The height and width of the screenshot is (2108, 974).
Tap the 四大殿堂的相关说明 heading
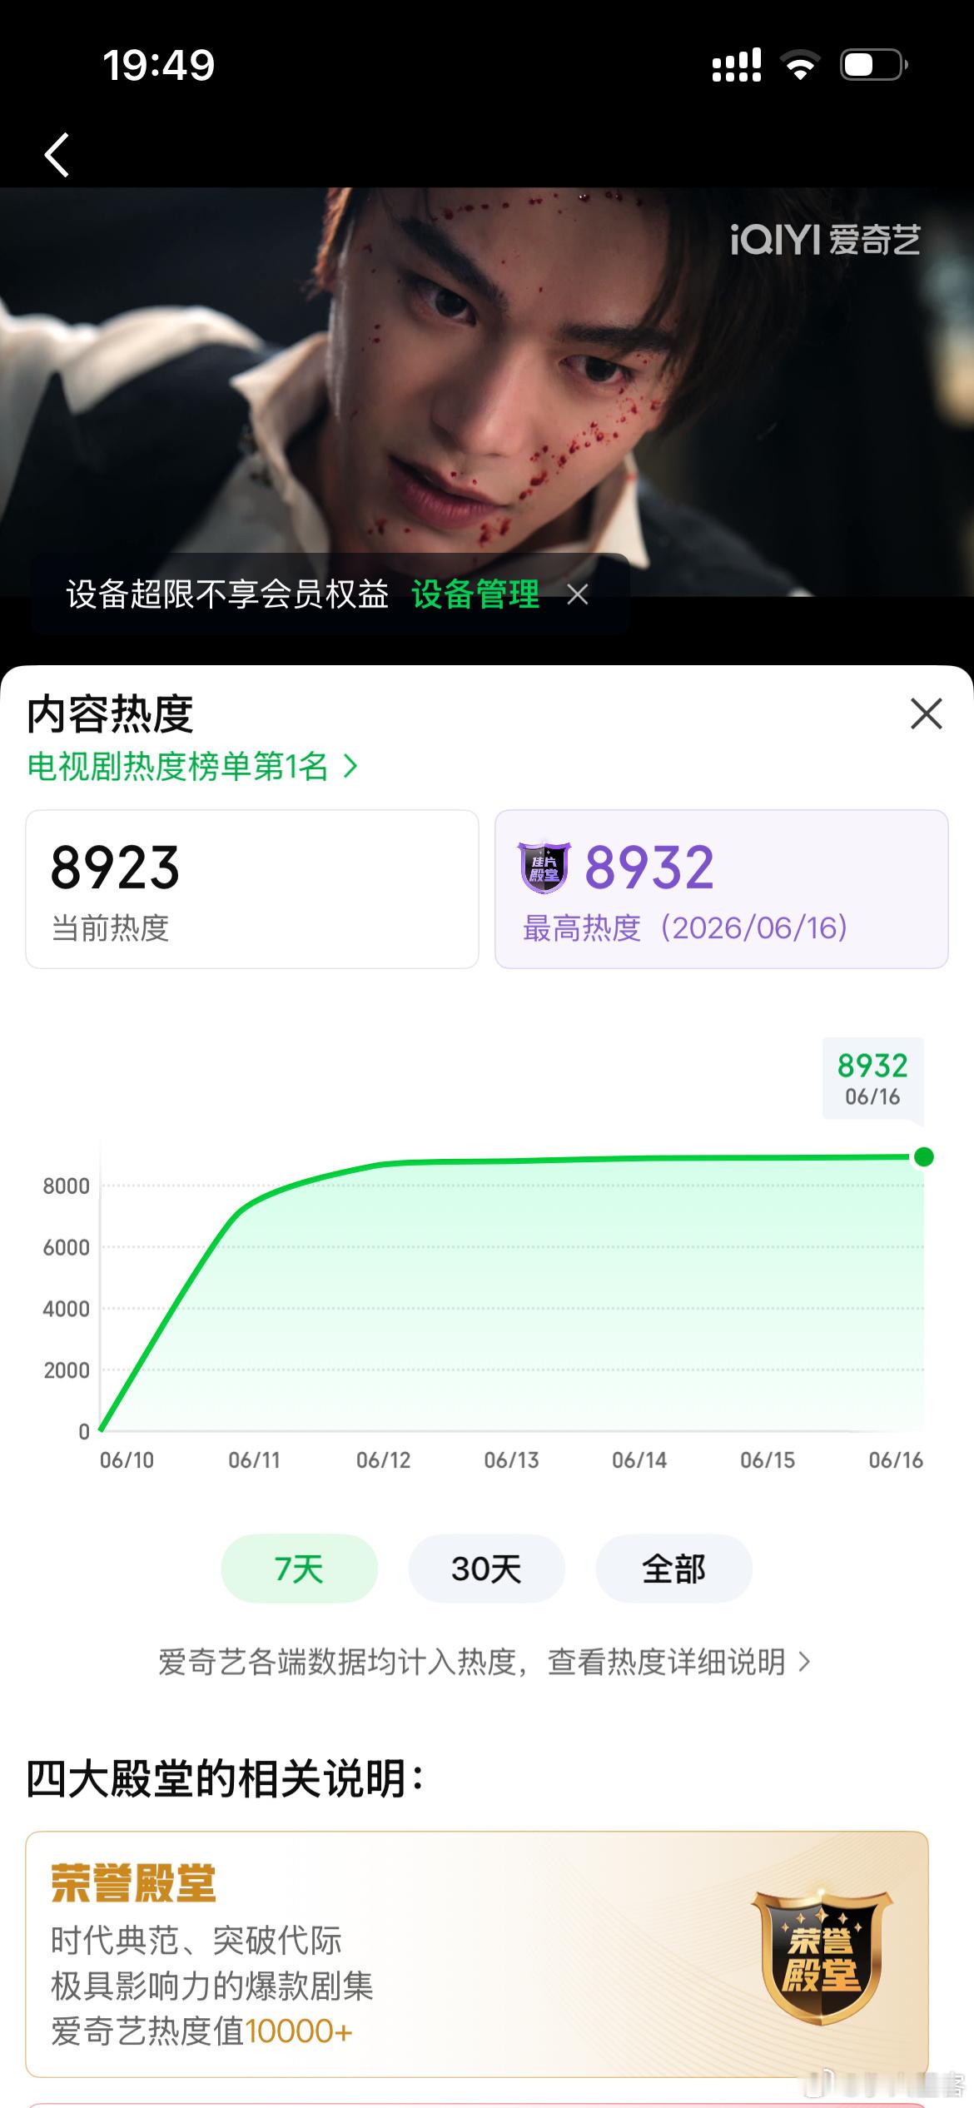[x=225, y=1780]
